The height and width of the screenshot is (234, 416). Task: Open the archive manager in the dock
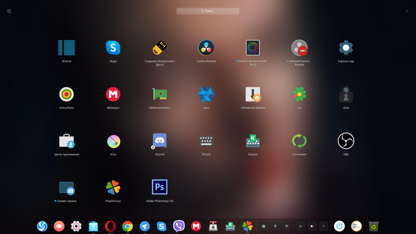point(93,226)
